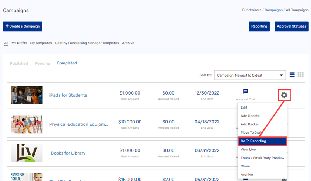The height and width of the screenshot is (181, 311).
Task: Switch to the Published tab
Action: (x=19, y=63)
